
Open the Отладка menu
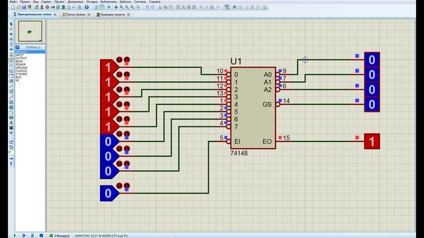coord(92,1)
